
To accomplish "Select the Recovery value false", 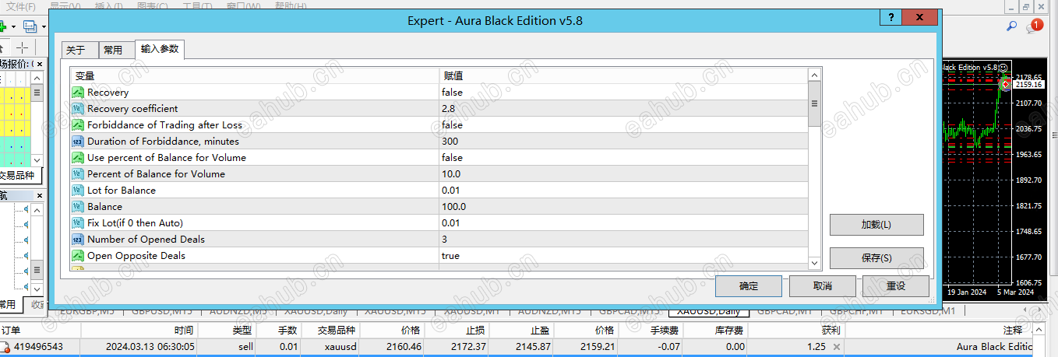I will click(452, 93).
